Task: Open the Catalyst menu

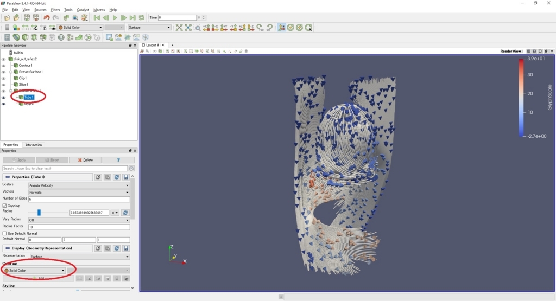Action: coord(83,10)
